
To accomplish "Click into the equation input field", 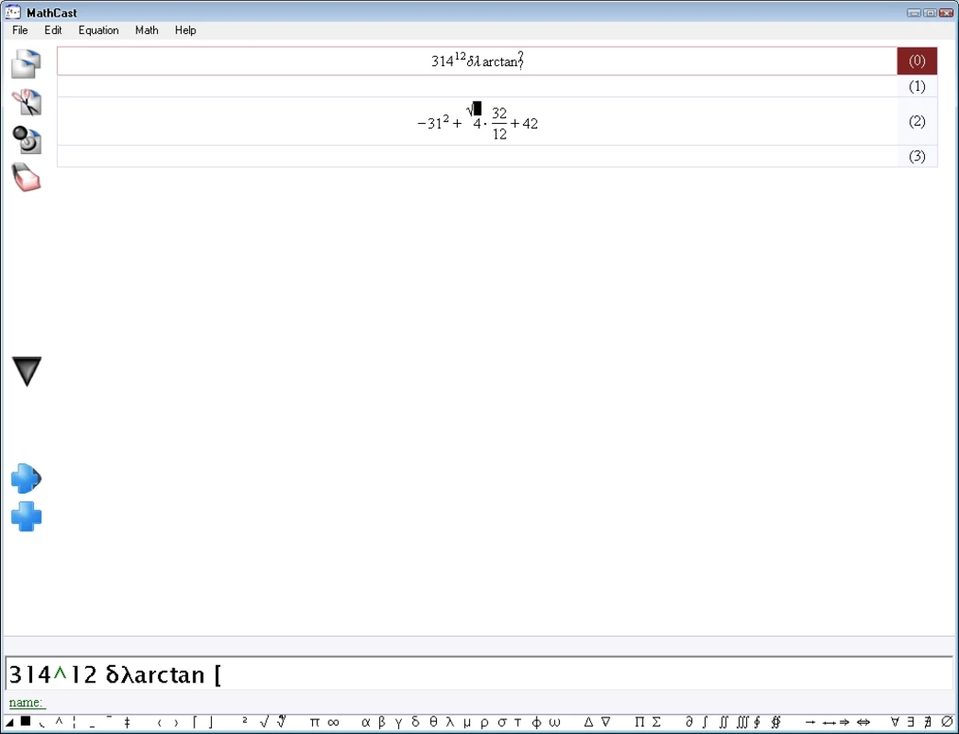I will [x=479, y=674].
